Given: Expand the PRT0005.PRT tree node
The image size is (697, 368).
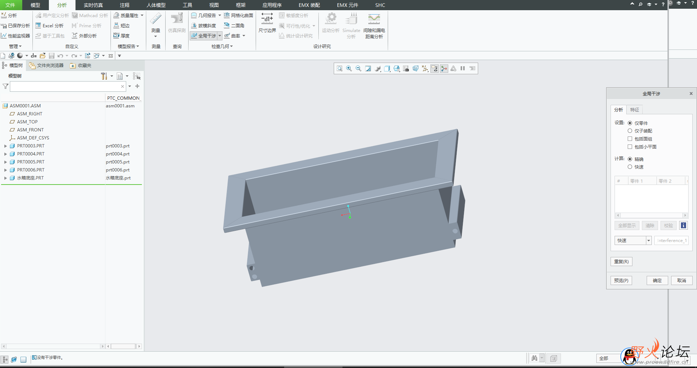Looking at the screenshot, I should tap(5, 162).
